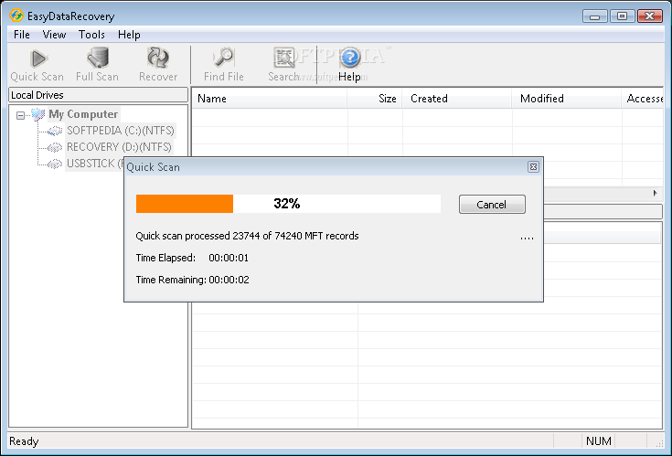Click the SOFTPEDIA (C:) drive icon

pos(55,131)
